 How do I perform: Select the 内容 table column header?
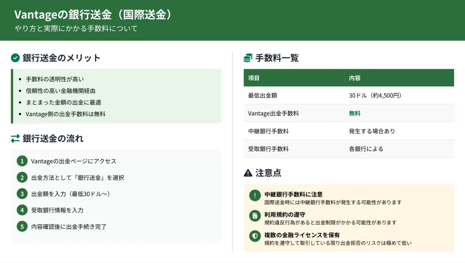355,78
